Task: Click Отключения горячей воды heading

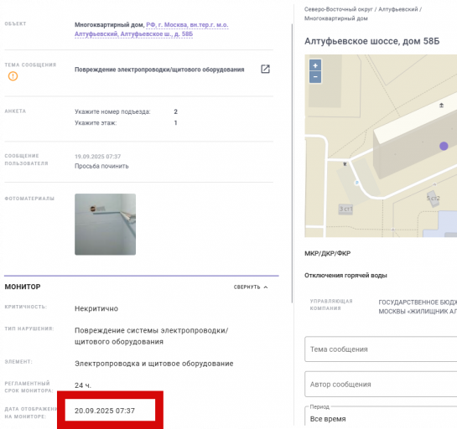Action: pyautogui.click(x=345, y=275)
